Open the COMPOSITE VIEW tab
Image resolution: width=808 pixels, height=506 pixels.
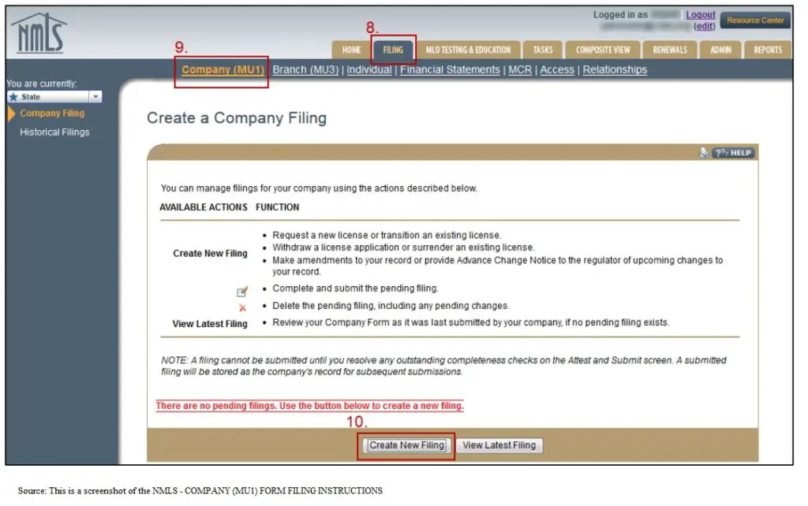pos(603,50)
